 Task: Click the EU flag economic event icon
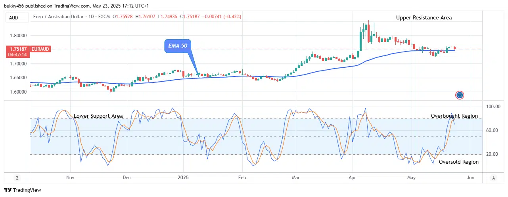(460, 95)
